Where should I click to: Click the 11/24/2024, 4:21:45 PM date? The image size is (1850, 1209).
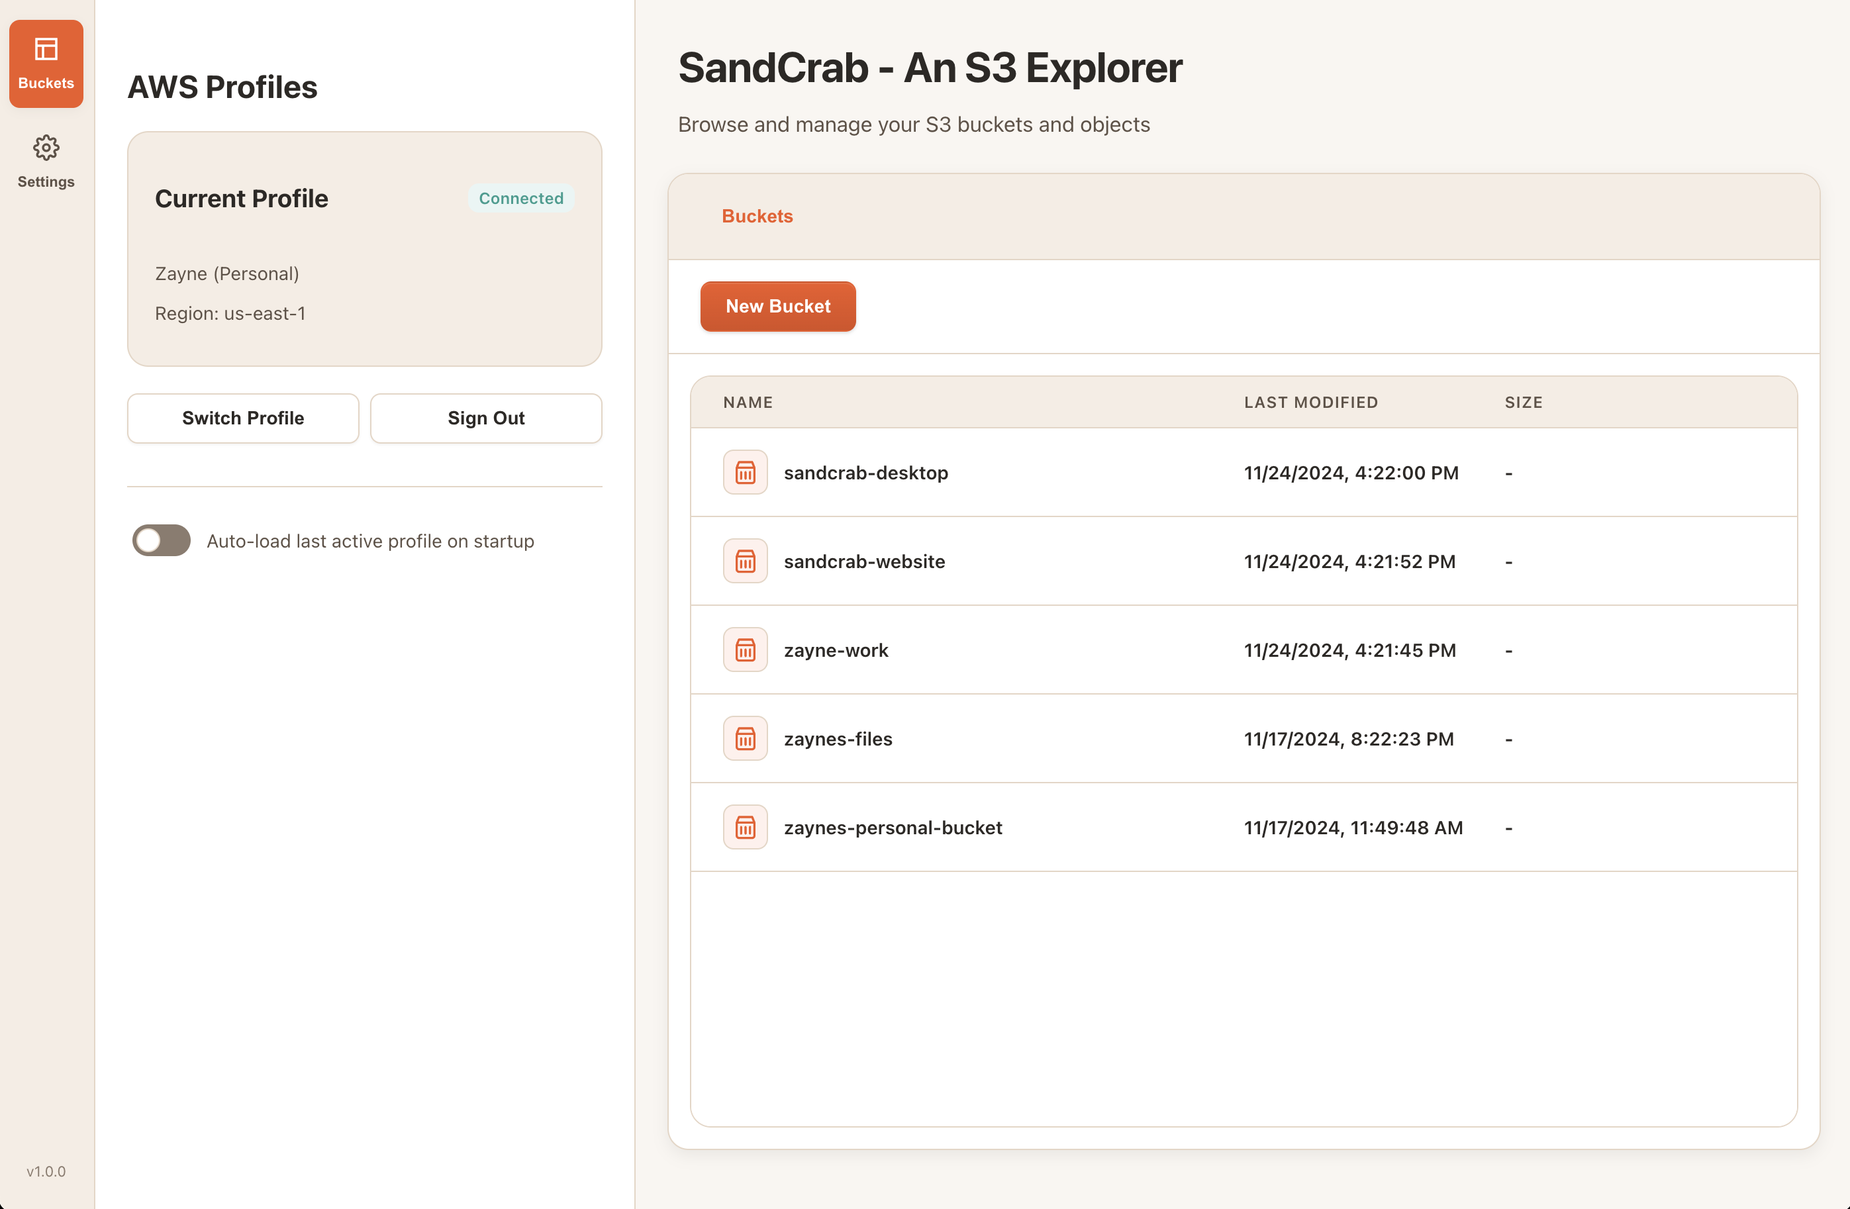click(1349, 650)
